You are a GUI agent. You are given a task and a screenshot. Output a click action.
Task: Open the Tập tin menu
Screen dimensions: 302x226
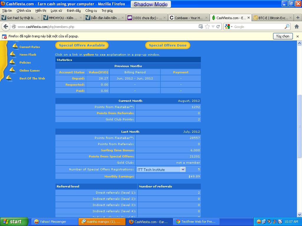tap(7, 11)
